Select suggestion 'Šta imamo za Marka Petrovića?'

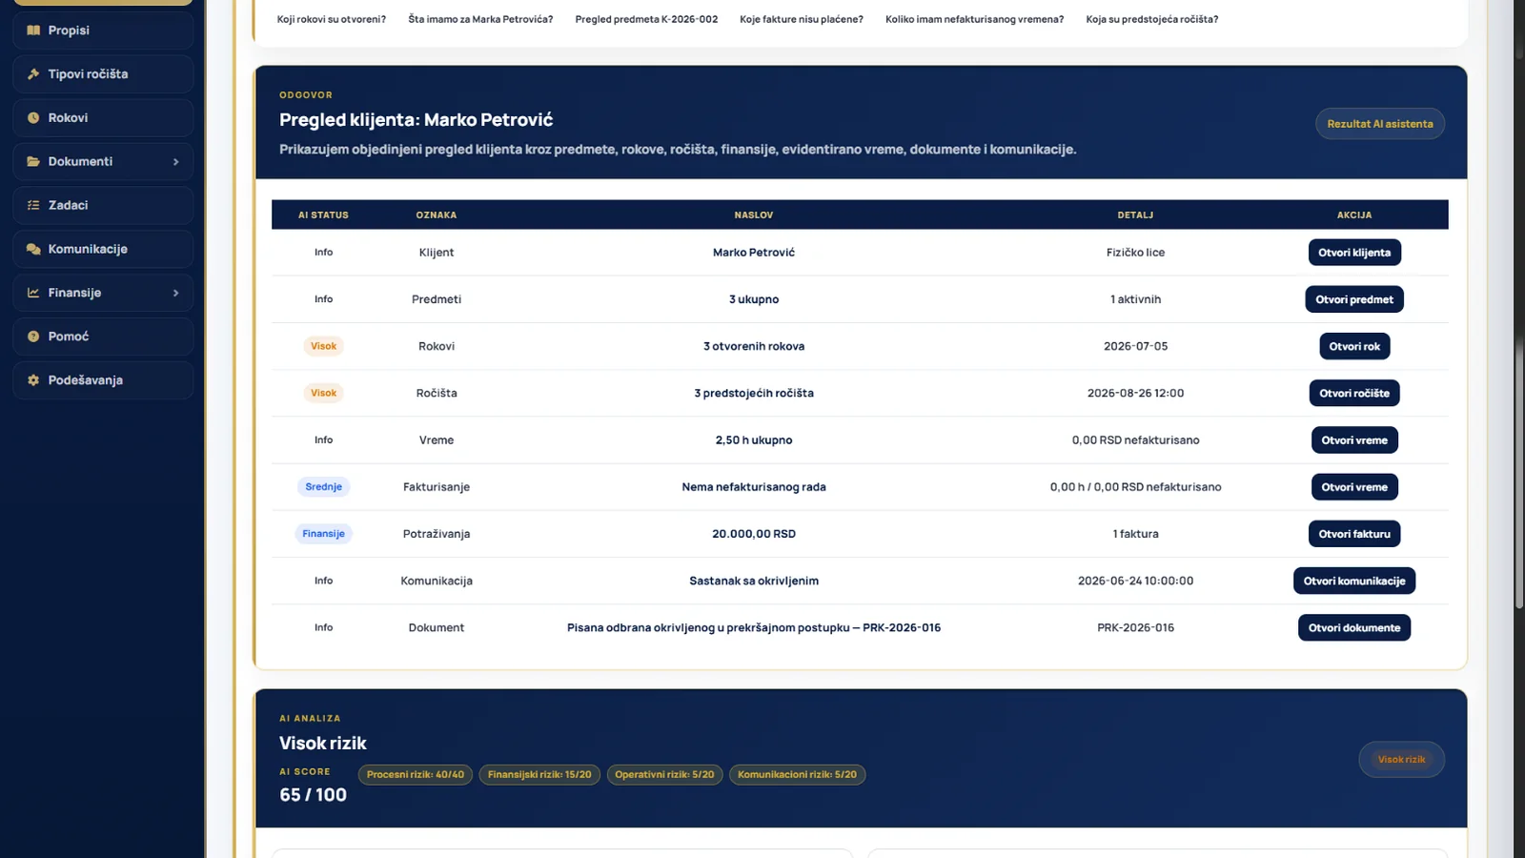[x=480, y=19]
